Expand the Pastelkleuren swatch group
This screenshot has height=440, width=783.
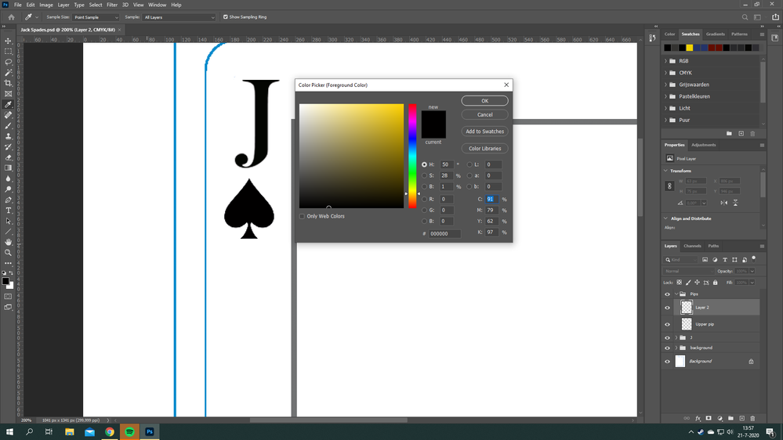click(x=665, y=96)
